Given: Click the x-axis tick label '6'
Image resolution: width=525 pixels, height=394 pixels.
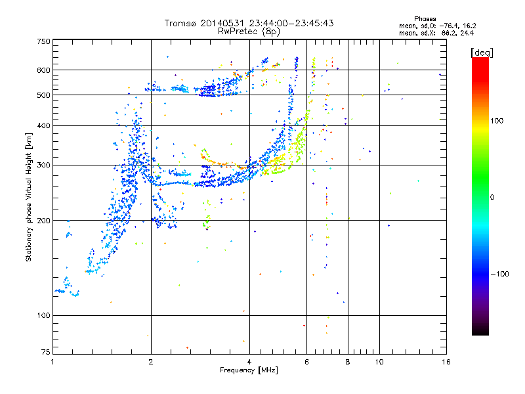Looking at the screenshot, I should coord(306,362).
